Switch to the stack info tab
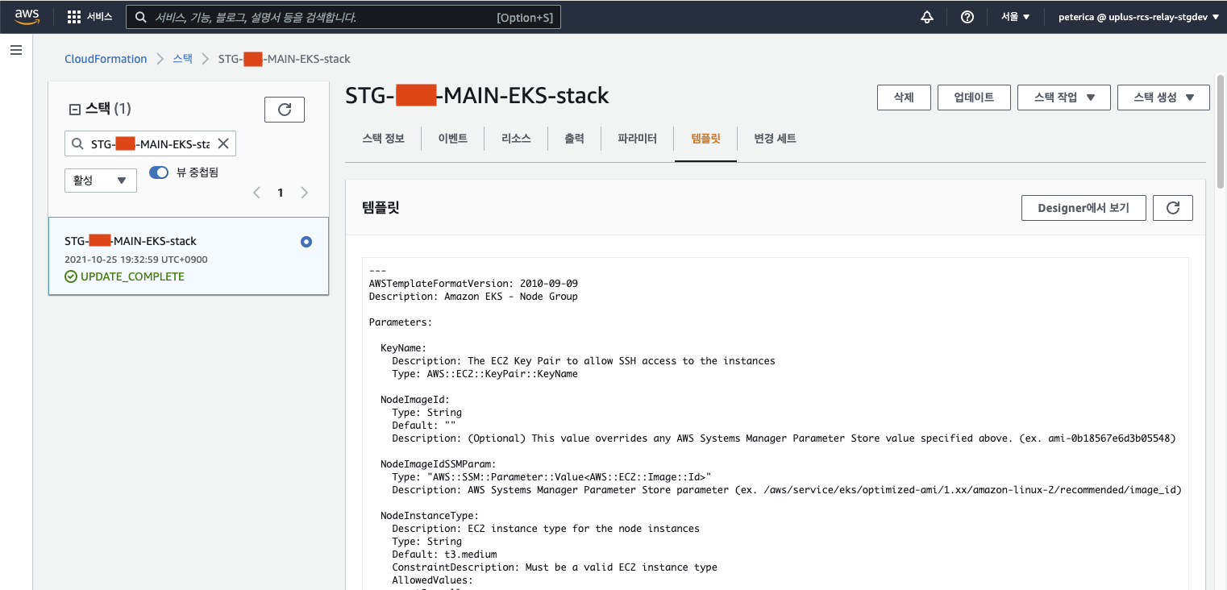 coord(383,139)
